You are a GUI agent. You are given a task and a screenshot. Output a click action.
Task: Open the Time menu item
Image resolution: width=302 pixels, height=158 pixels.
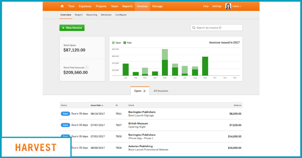click(x=71, y=6)
